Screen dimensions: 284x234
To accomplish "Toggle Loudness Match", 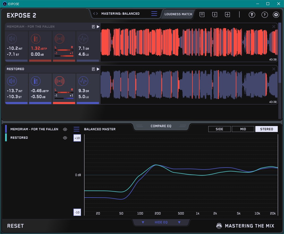I will [178, 14].
